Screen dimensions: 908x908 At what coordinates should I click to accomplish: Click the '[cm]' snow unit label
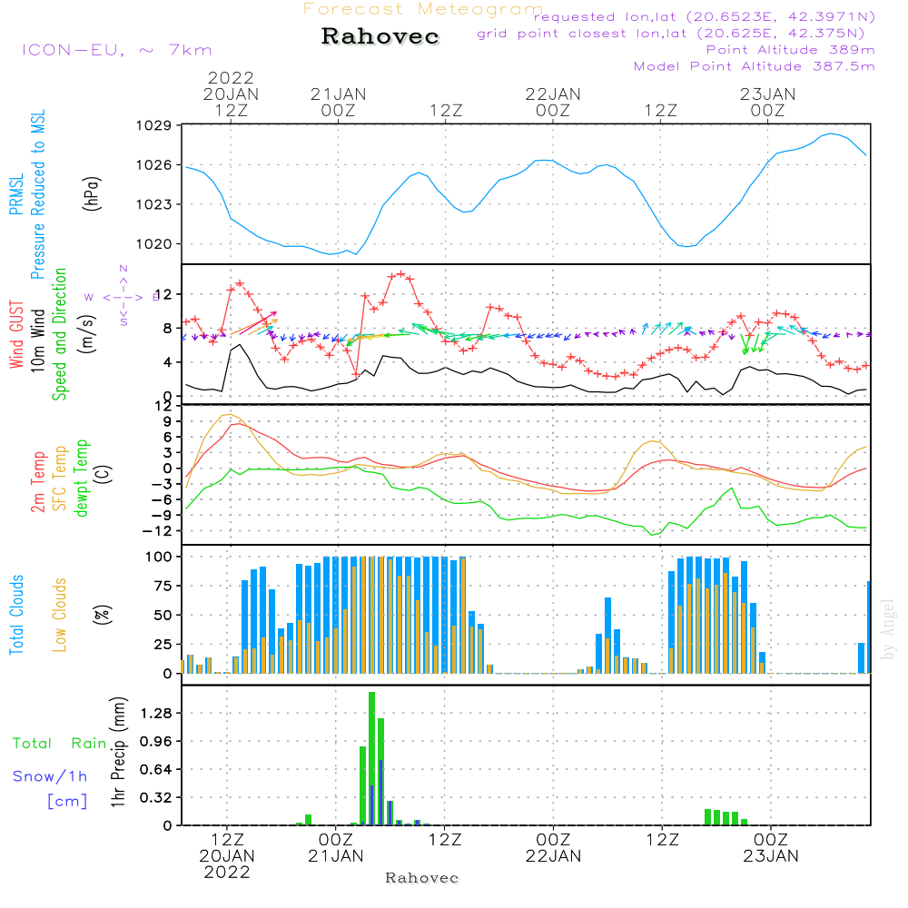pyautogui.click(x=67, y=801)
